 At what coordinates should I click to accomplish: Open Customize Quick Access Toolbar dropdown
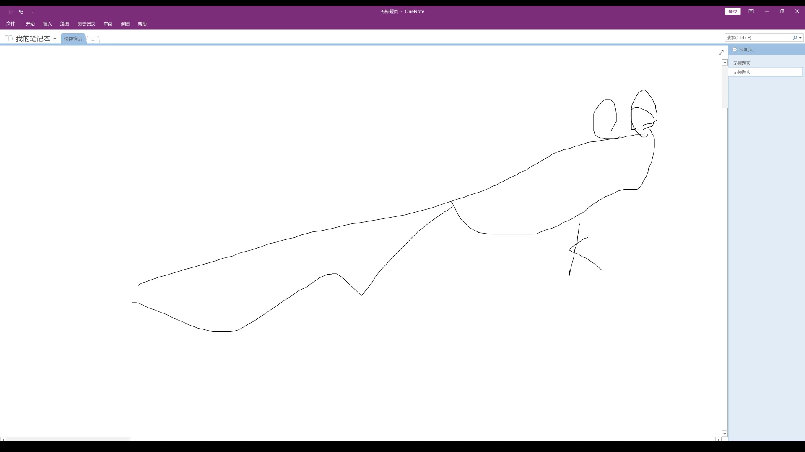32,12
